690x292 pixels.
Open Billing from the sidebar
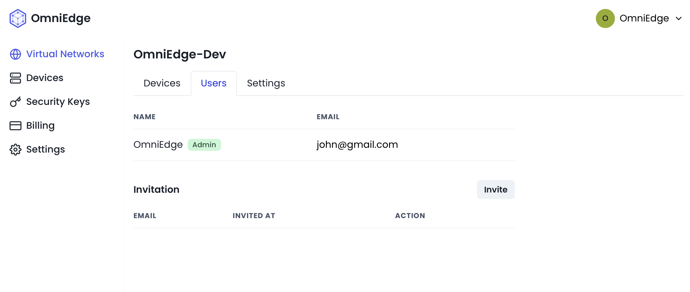(40, 125)
